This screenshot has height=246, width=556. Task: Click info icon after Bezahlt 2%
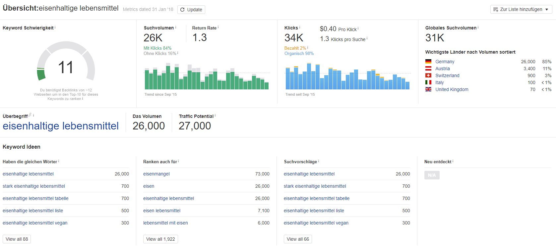pyautogui.click(x=308, y=48)
